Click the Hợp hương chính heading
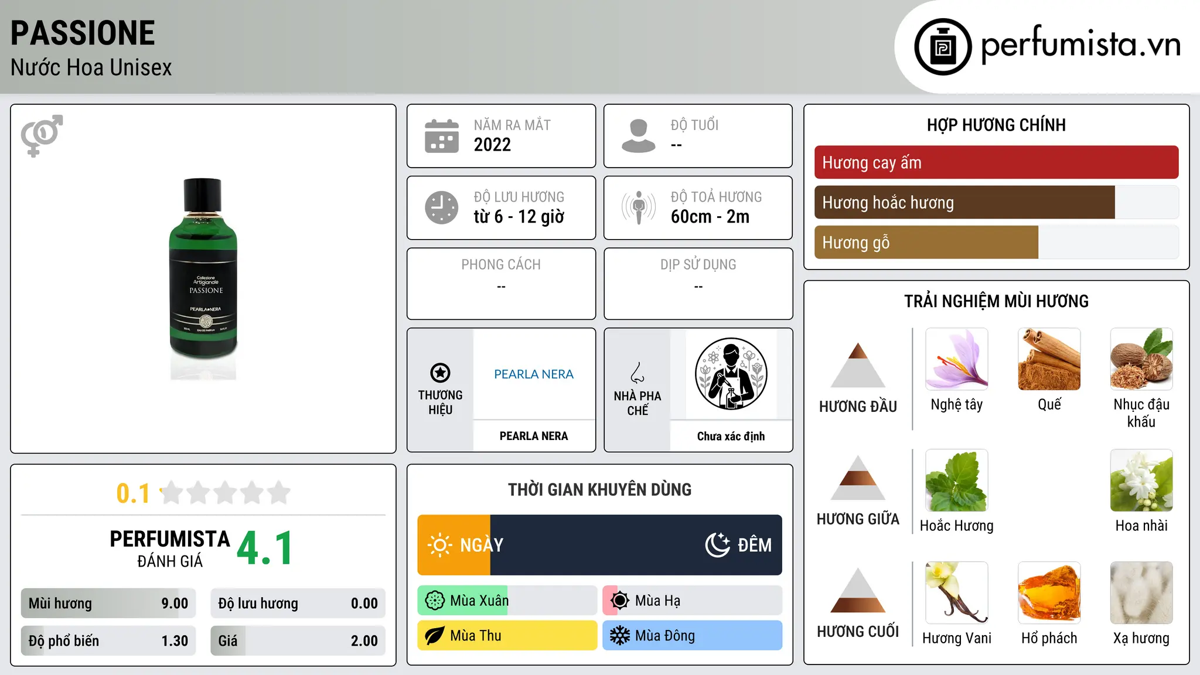Image resolution: width=1200 pixels, height=675 pixels. point(996,125)
